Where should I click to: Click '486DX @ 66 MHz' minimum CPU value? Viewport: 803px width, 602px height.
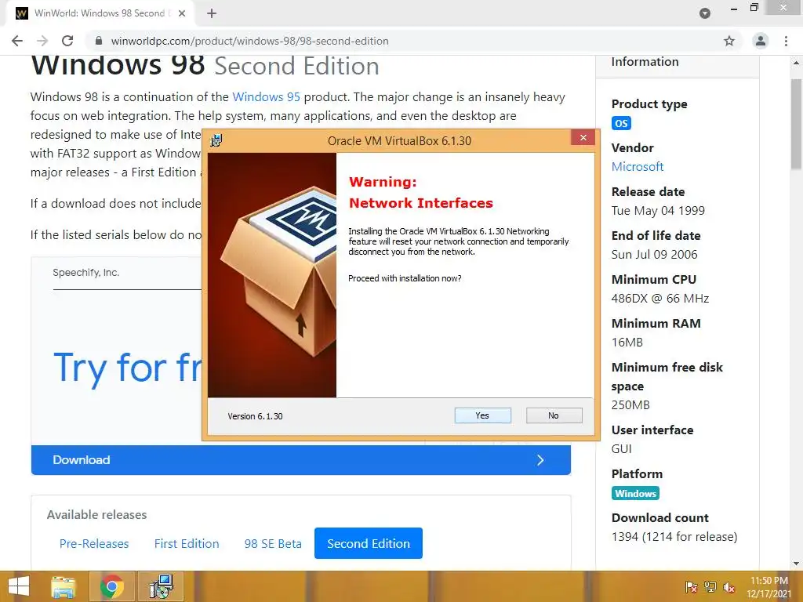coord(660,298)
